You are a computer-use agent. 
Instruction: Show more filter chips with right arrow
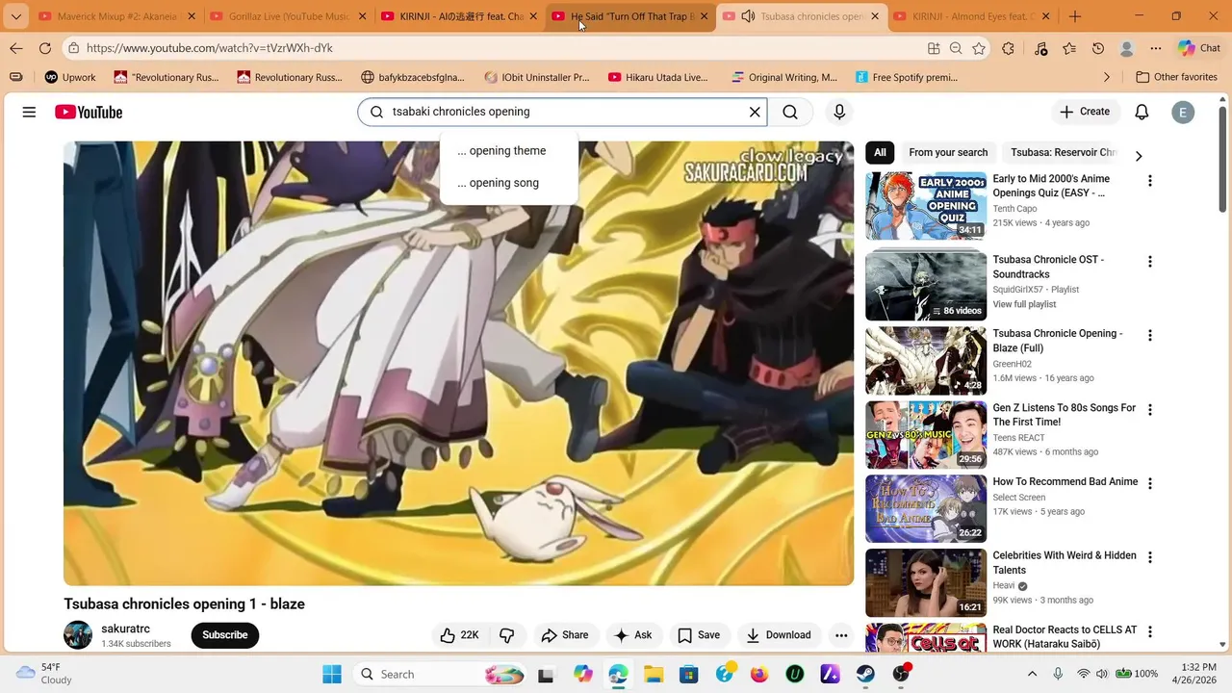[x=1139, y=156]
